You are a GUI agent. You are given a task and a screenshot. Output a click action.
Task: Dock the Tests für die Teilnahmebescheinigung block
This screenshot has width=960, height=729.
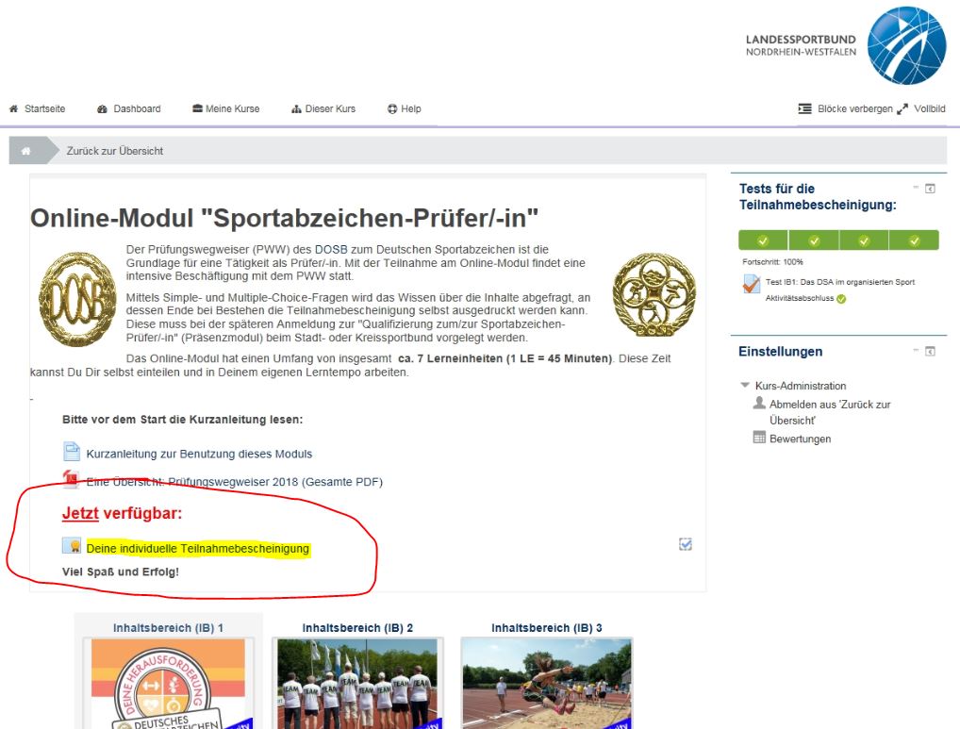930,189
